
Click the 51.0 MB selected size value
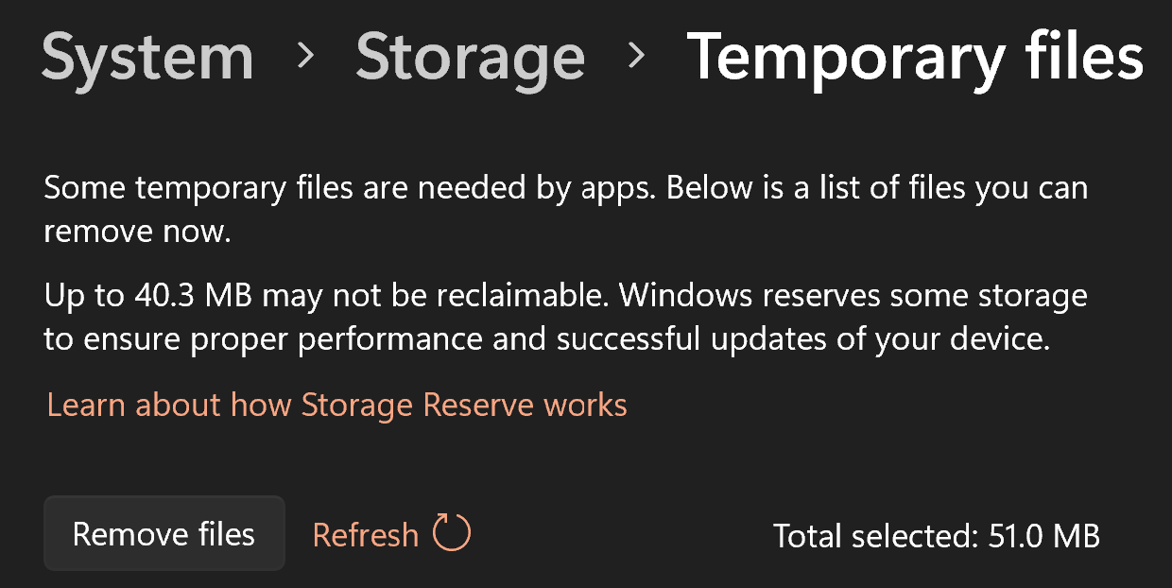[1043, 536]
